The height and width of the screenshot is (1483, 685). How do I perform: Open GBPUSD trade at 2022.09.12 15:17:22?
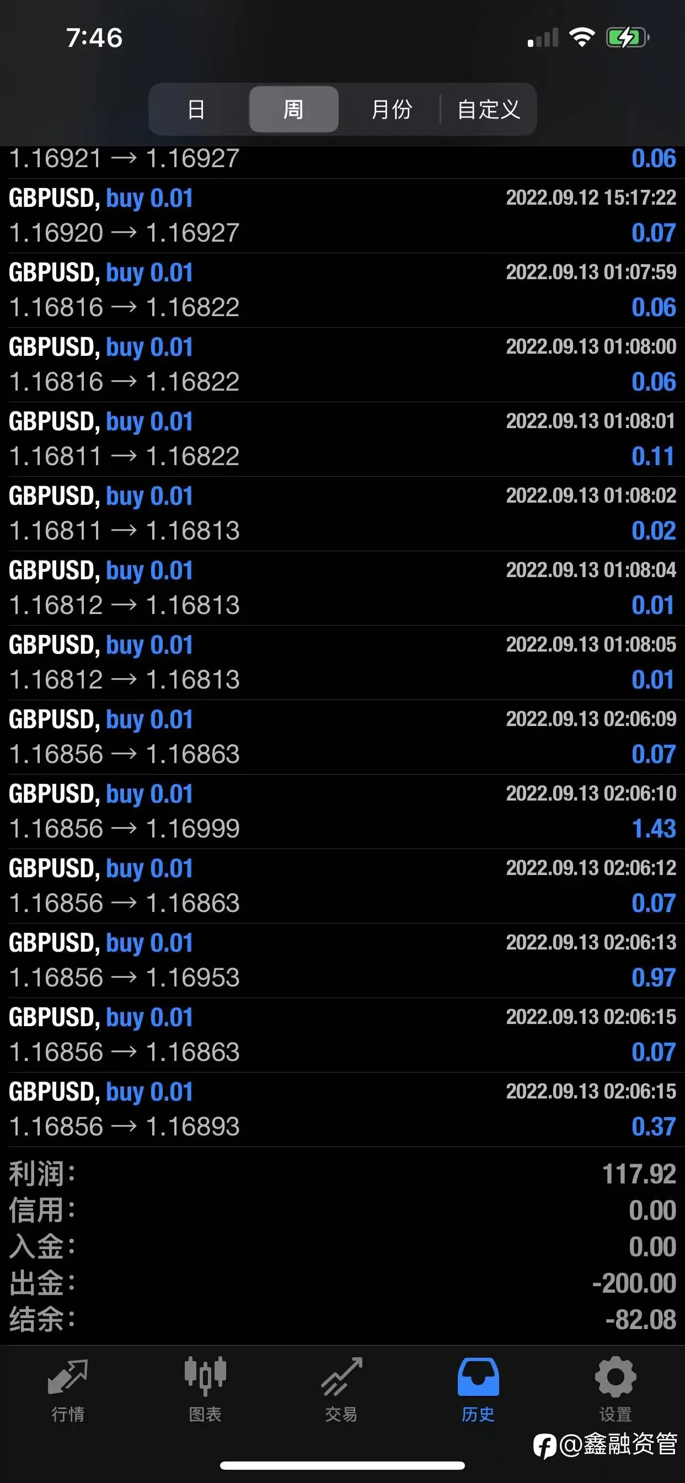click(342, 216)
